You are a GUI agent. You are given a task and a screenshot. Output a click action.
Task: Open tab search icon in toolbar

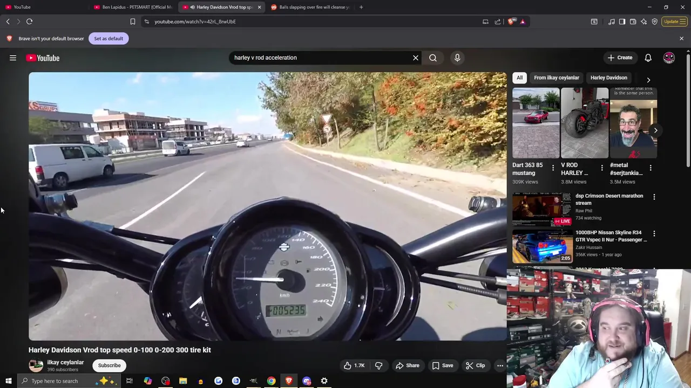click(x=594, y=22)
